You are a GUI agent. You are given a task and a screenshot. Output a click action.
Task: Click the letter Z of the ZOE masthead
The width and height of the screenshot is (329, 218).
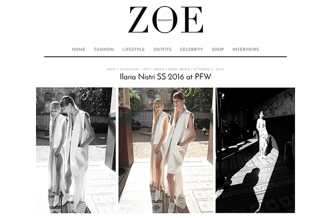139,20
